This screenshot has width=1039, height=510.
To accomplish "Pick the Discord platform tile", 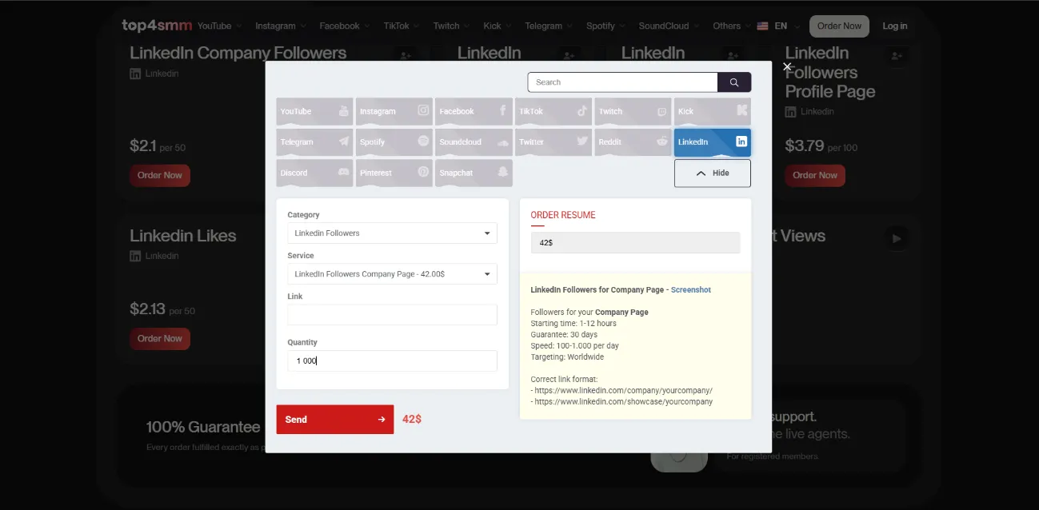I will click(314, 173).
